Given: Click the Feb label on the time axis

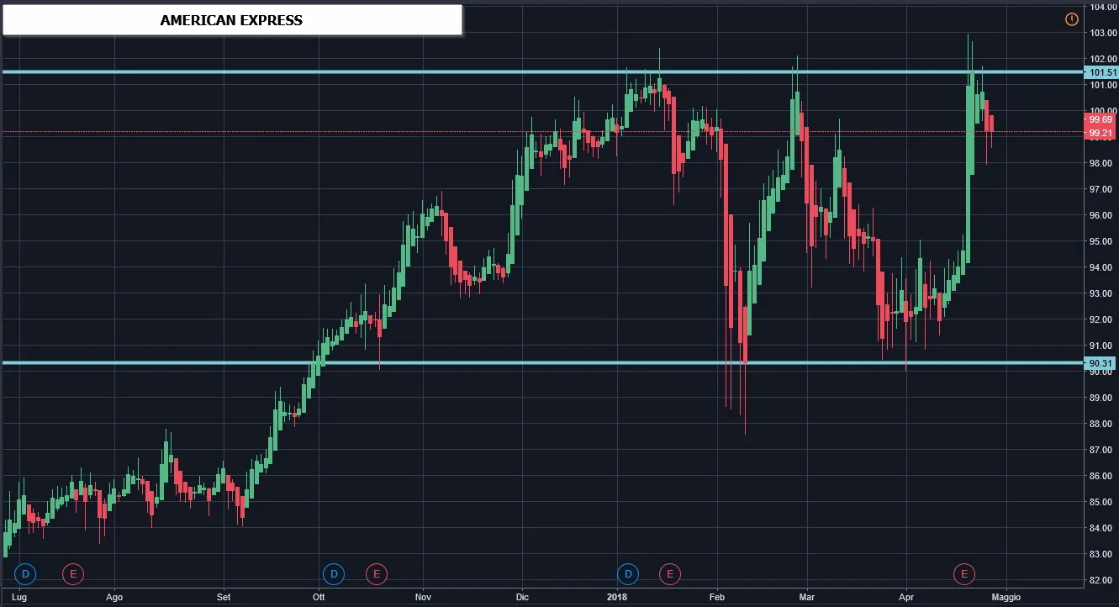Looking at the screenshot, I should coord(717,597).
